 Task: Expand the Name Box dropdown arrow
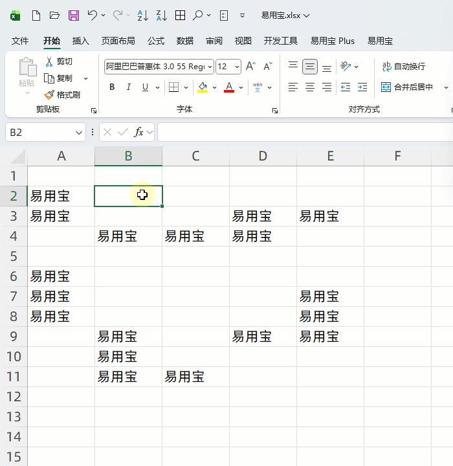pyautogui.click(x=79, y=132)
